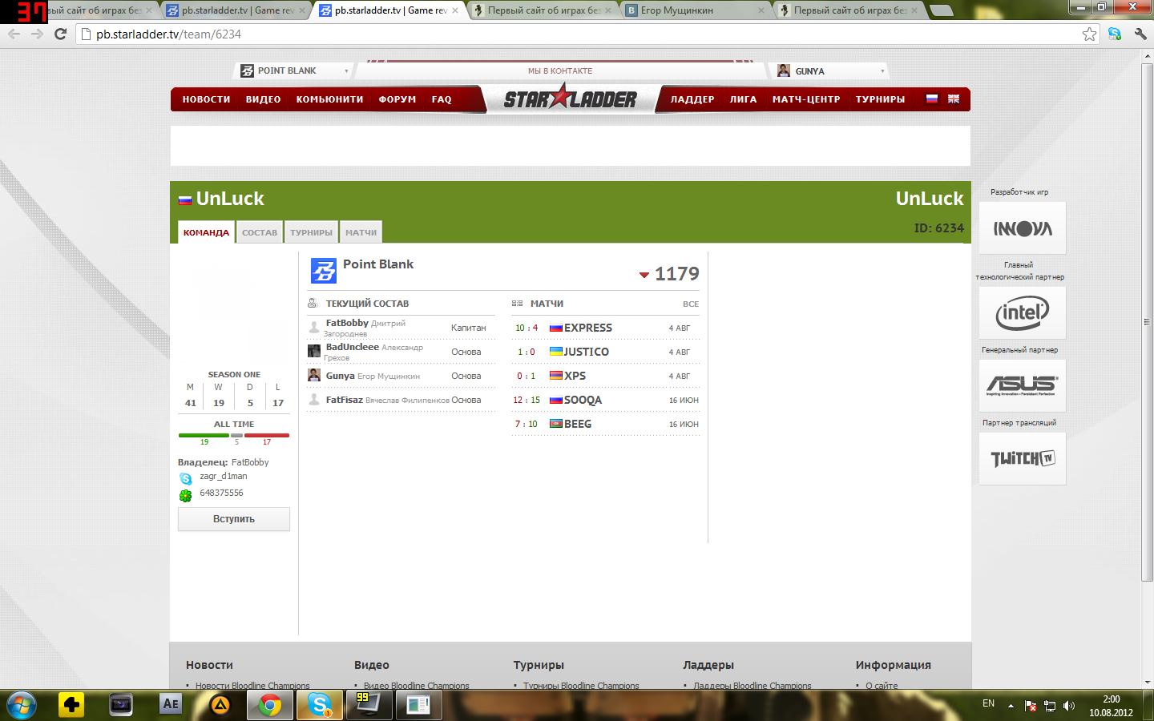Click the browser forward arrow

pyautogui.click(x=37, y=34)
